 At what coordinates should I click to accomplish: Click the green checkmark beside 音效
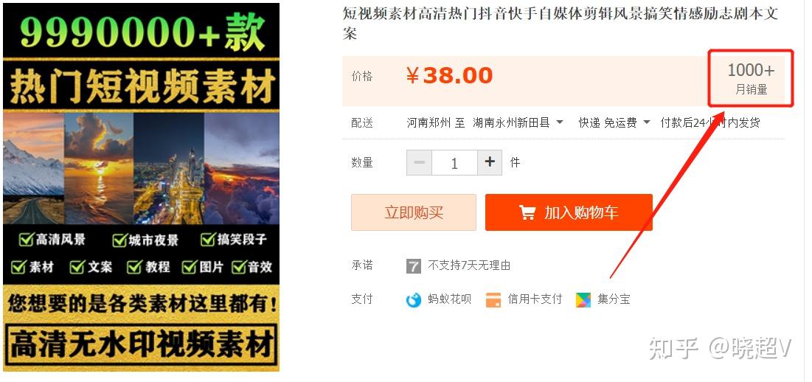click(x=239, y=267)
